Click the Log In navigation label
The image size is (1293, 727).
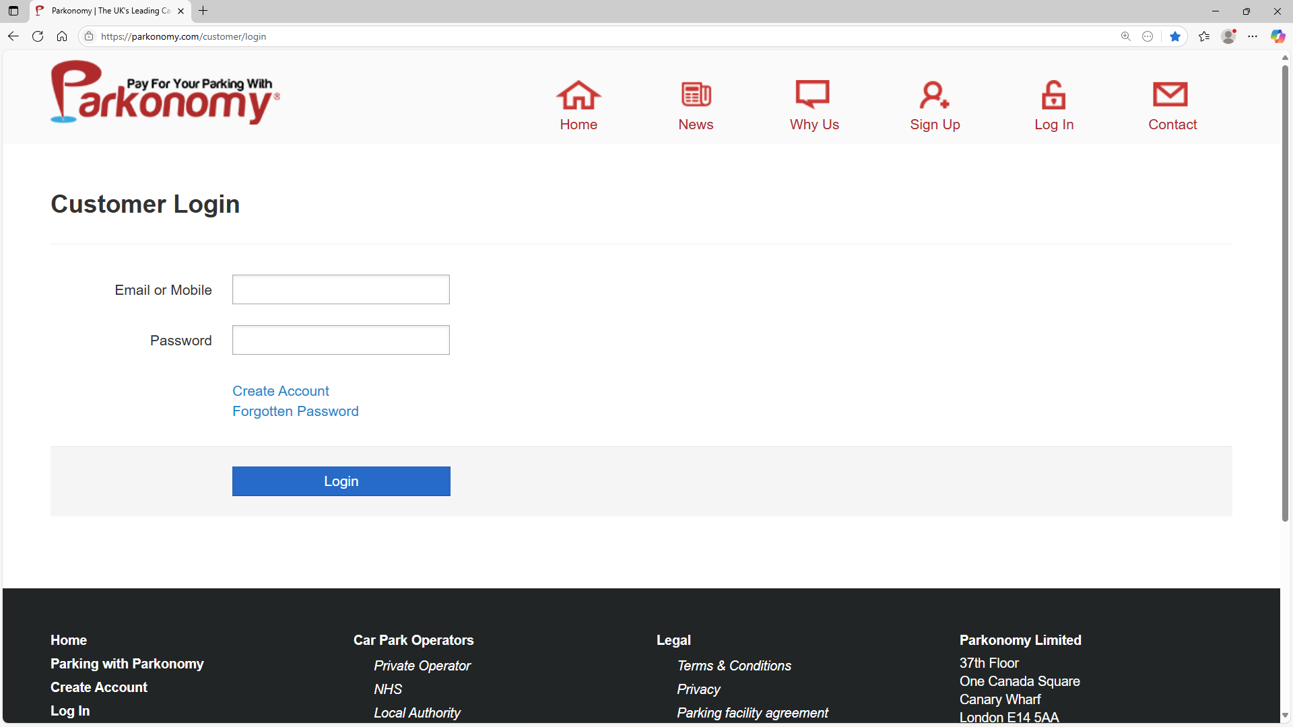(1054, 125)
